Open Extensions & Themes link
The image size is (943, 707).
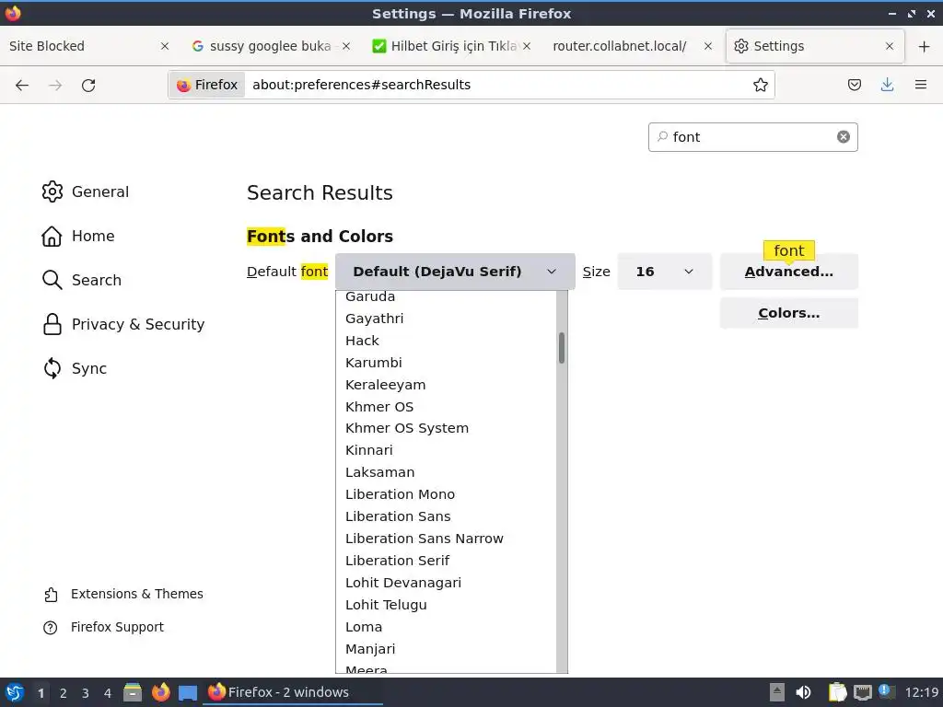[123, 594]
